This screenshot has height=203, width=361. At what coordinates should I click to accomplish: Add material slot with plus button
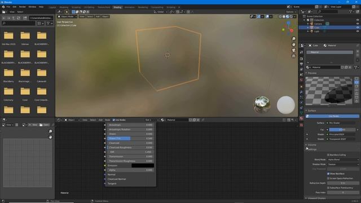click(x=358, y=51)
